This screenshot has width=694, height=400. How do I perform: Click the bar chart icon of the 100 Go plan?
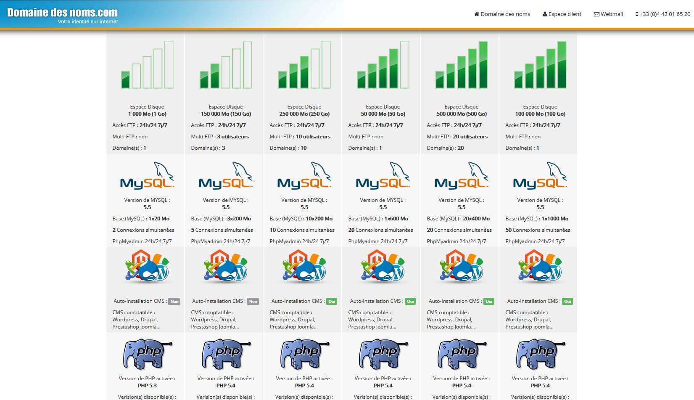[540, 65]
